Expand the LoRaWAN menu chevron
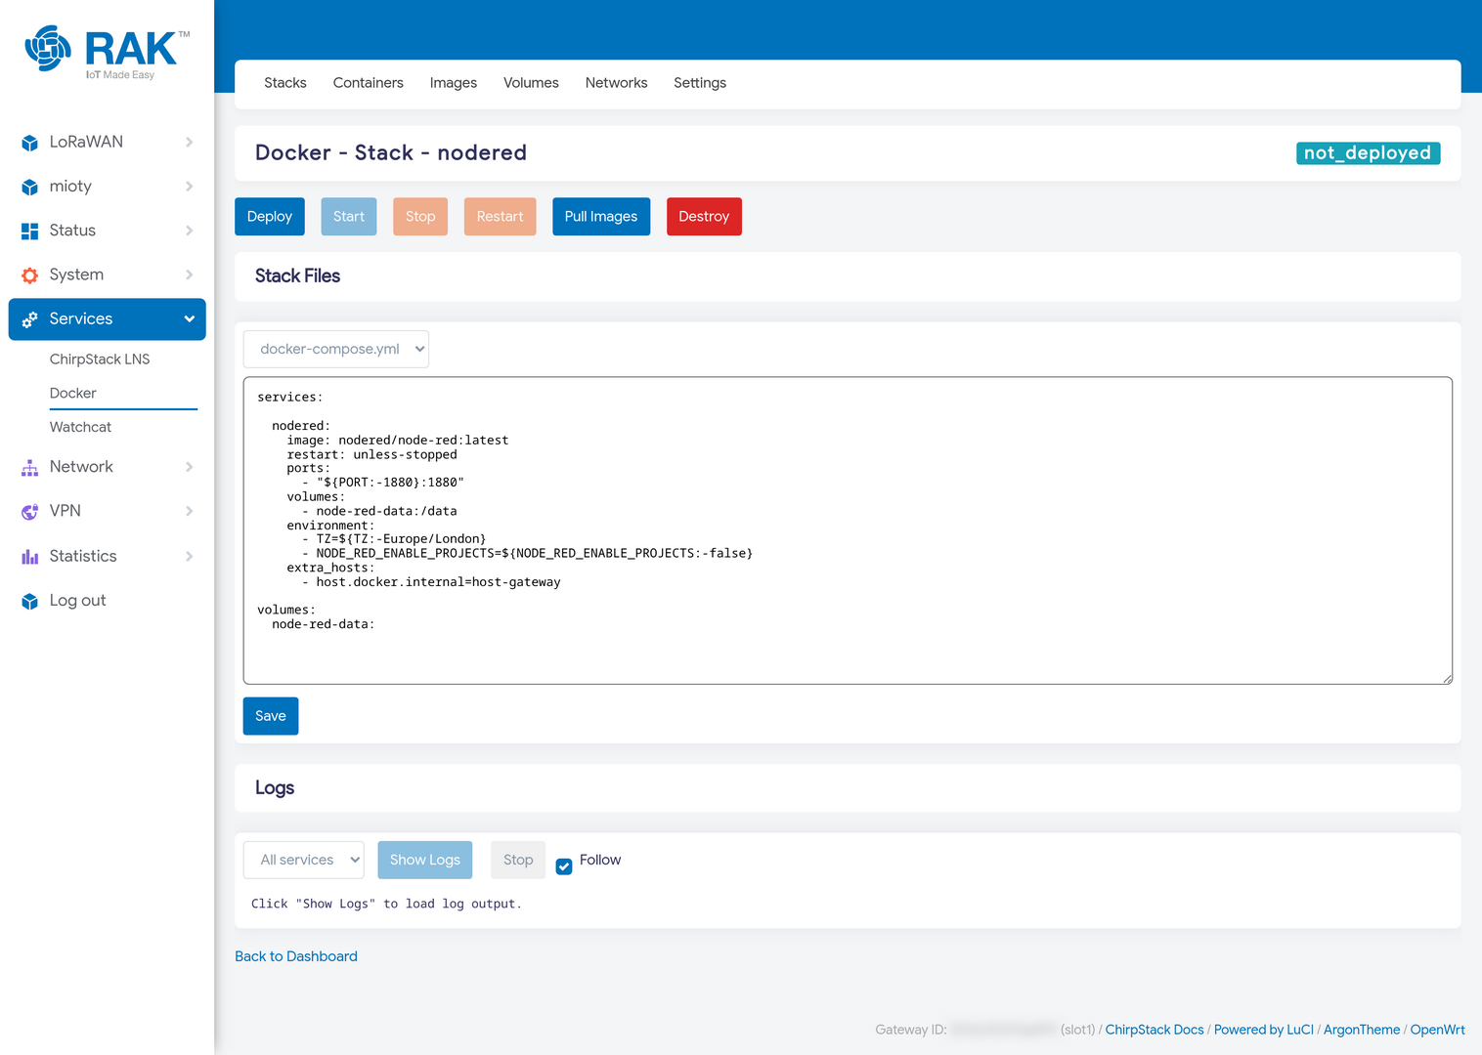1482x1055 pixels. click(x=189, y=143)
